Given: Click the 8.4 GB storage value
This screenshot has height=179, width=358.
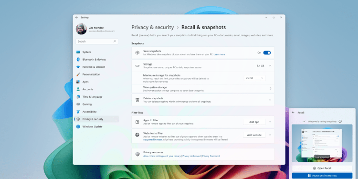Looking at the screenshot, I should 260,66.
